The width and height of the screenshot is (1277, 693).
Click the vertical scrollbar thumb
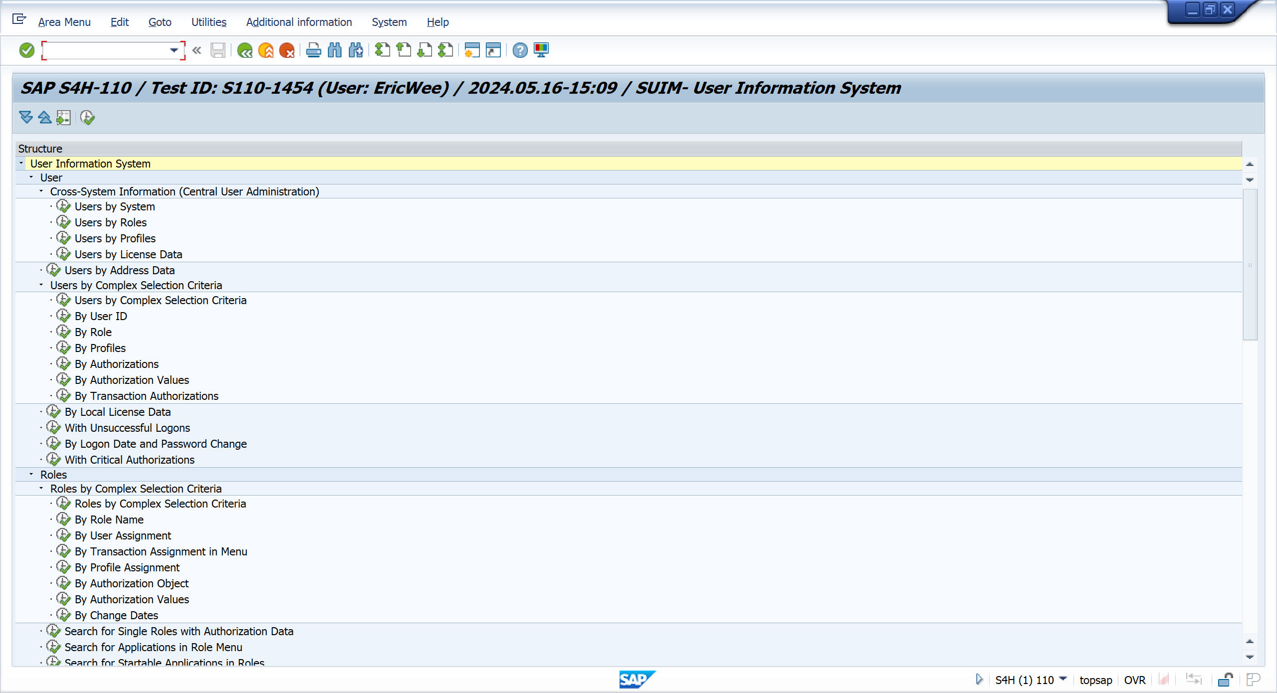[1250, 264]
